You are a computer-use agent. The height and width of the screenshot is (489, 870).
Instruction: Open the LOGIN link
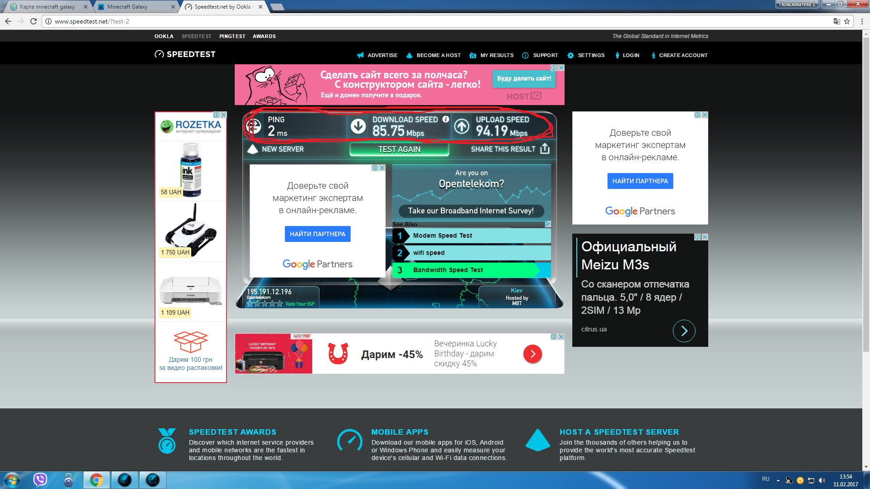[631, 55]
